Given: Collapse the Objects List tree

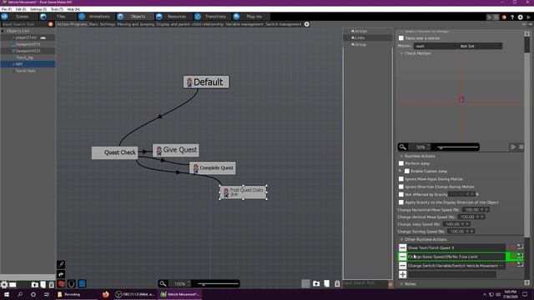Looking at the screenshot, I should (3, 31).
